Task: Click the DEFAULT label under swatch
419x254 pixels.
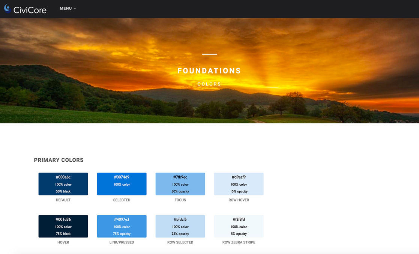Action: click(63, 200)
